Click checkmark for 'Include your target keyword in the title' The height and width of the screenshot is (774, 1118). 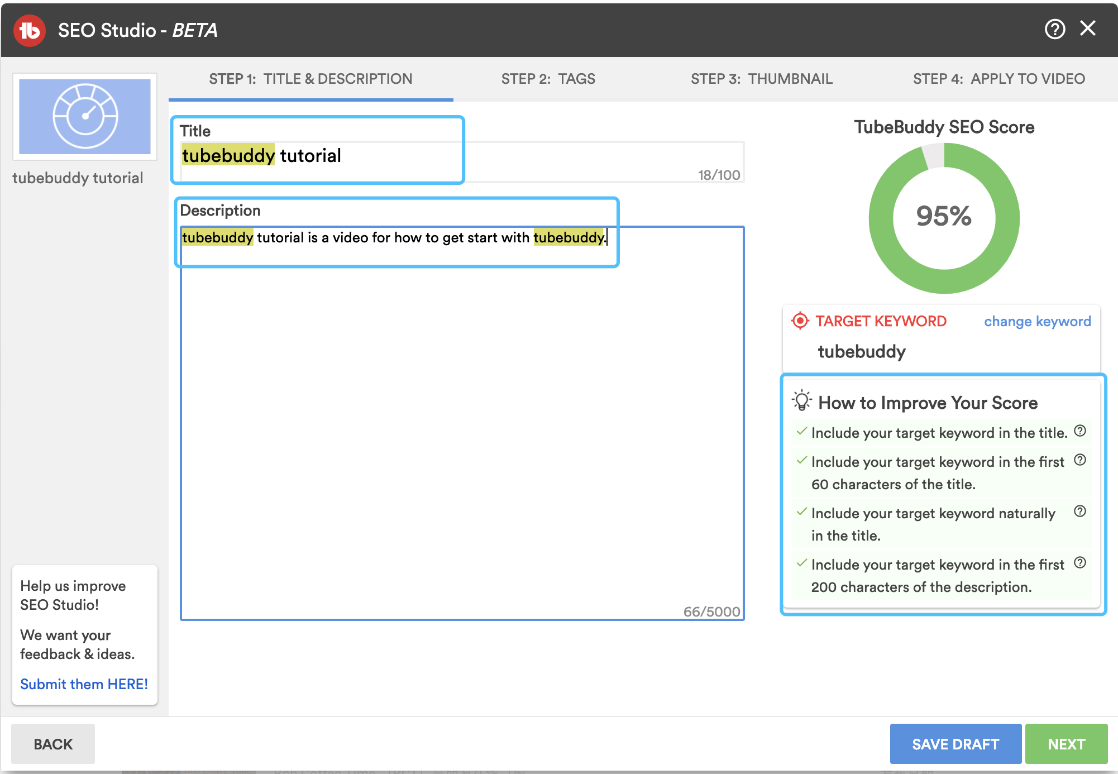[x=802, y=431]
